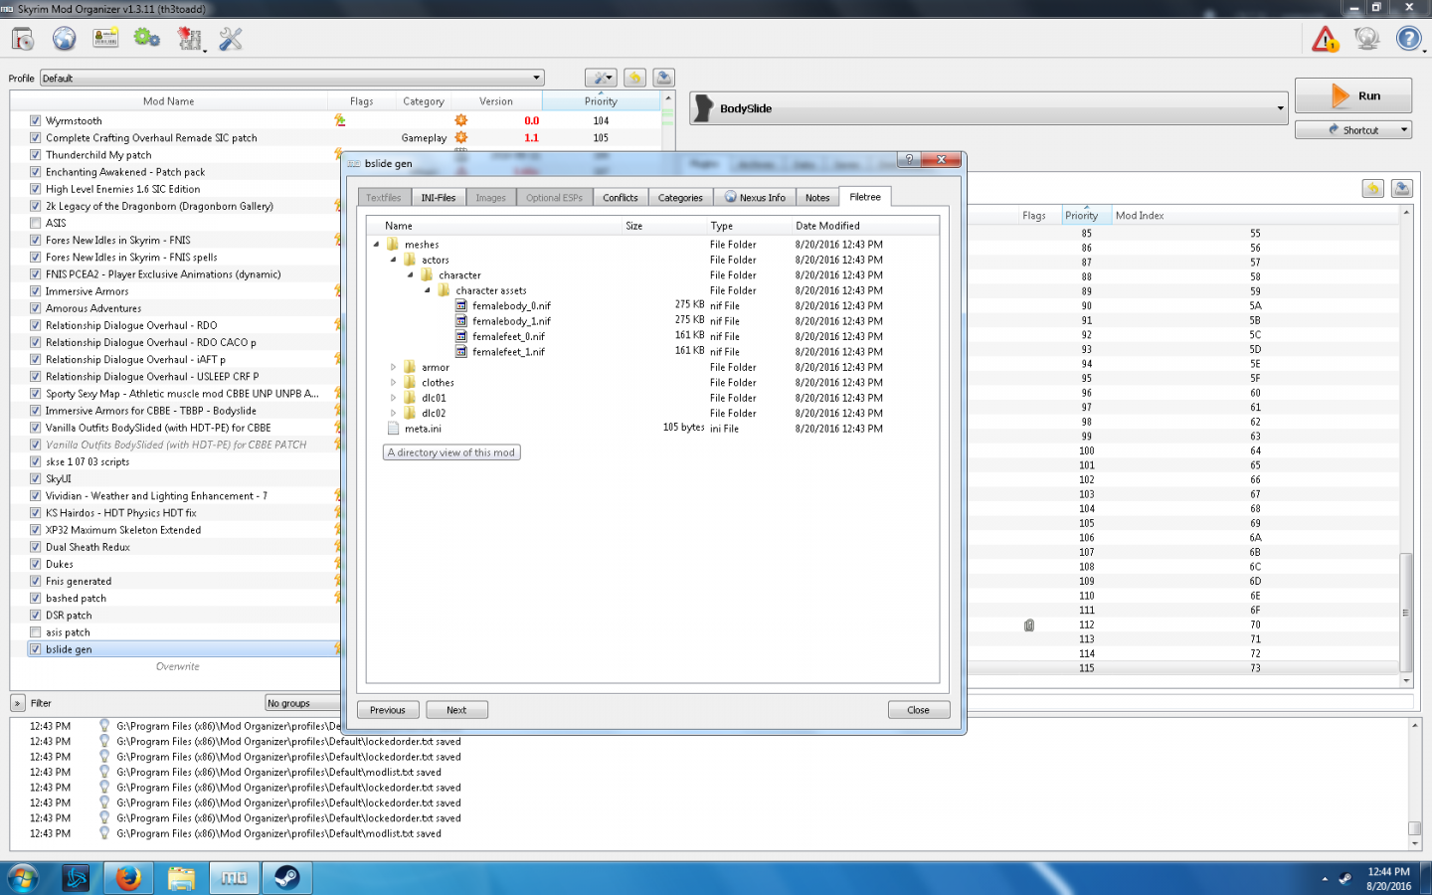Collapse the meshes folder tree

[x=376, y=244]
